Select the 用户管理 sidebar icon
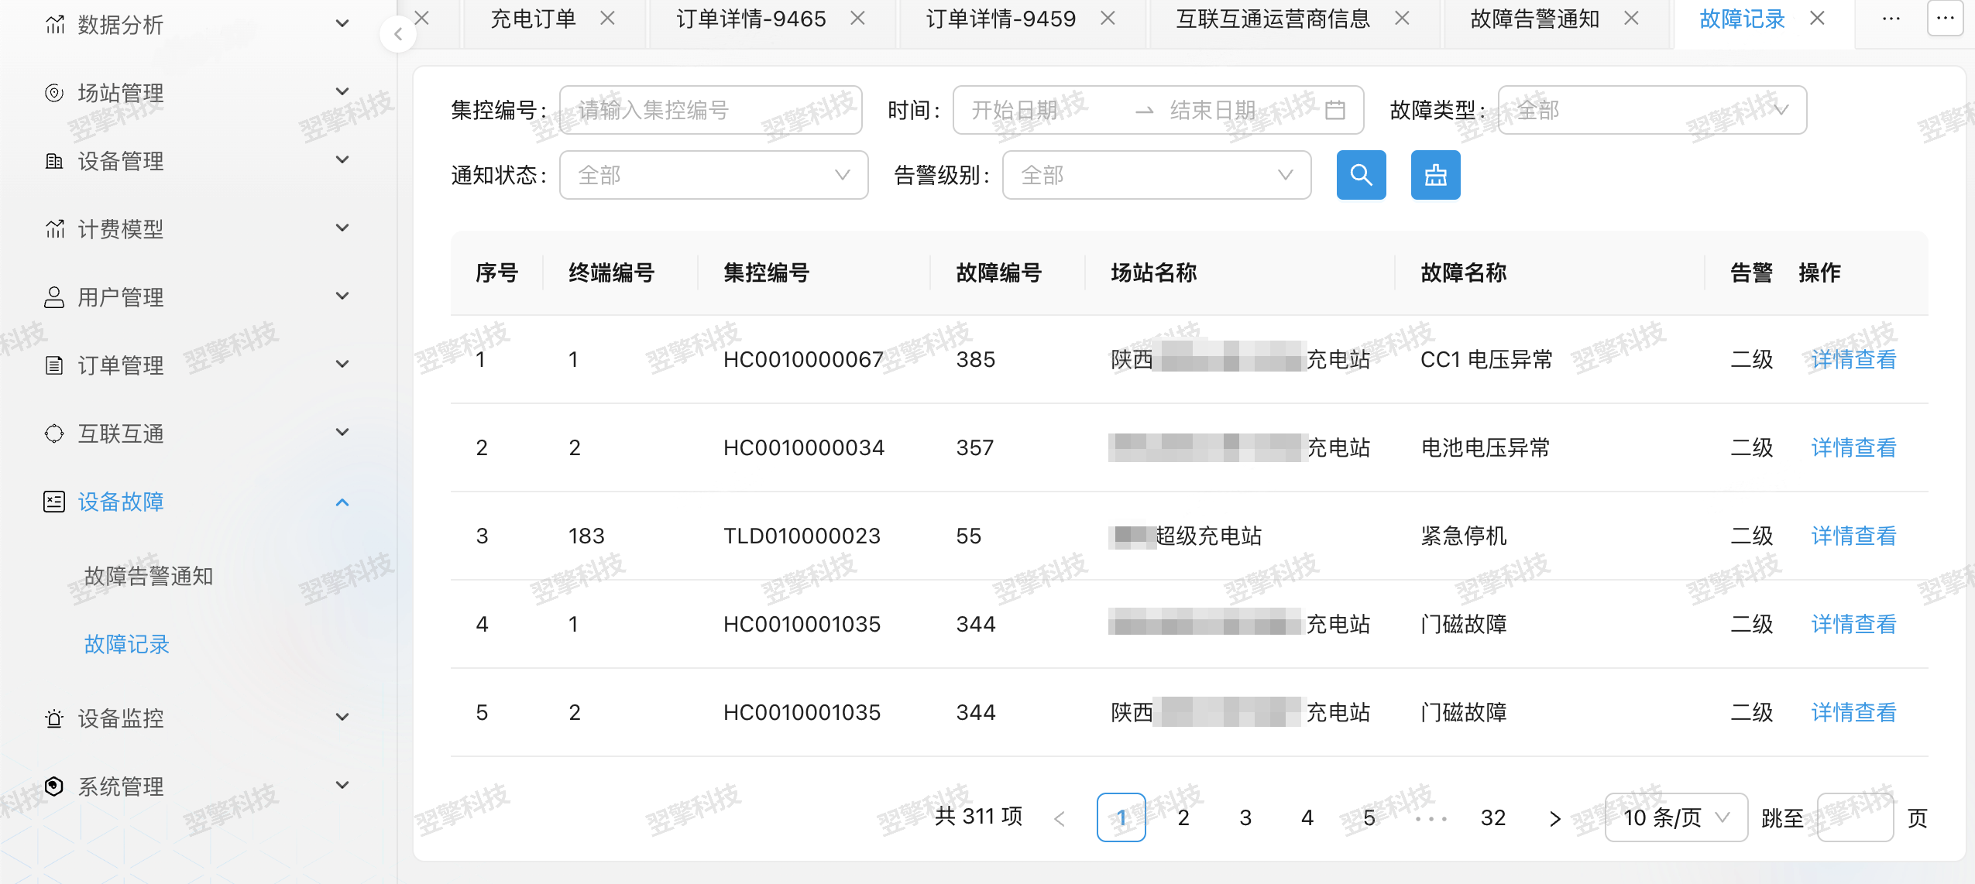This screenshot has height=884, width=1975. 53,296
